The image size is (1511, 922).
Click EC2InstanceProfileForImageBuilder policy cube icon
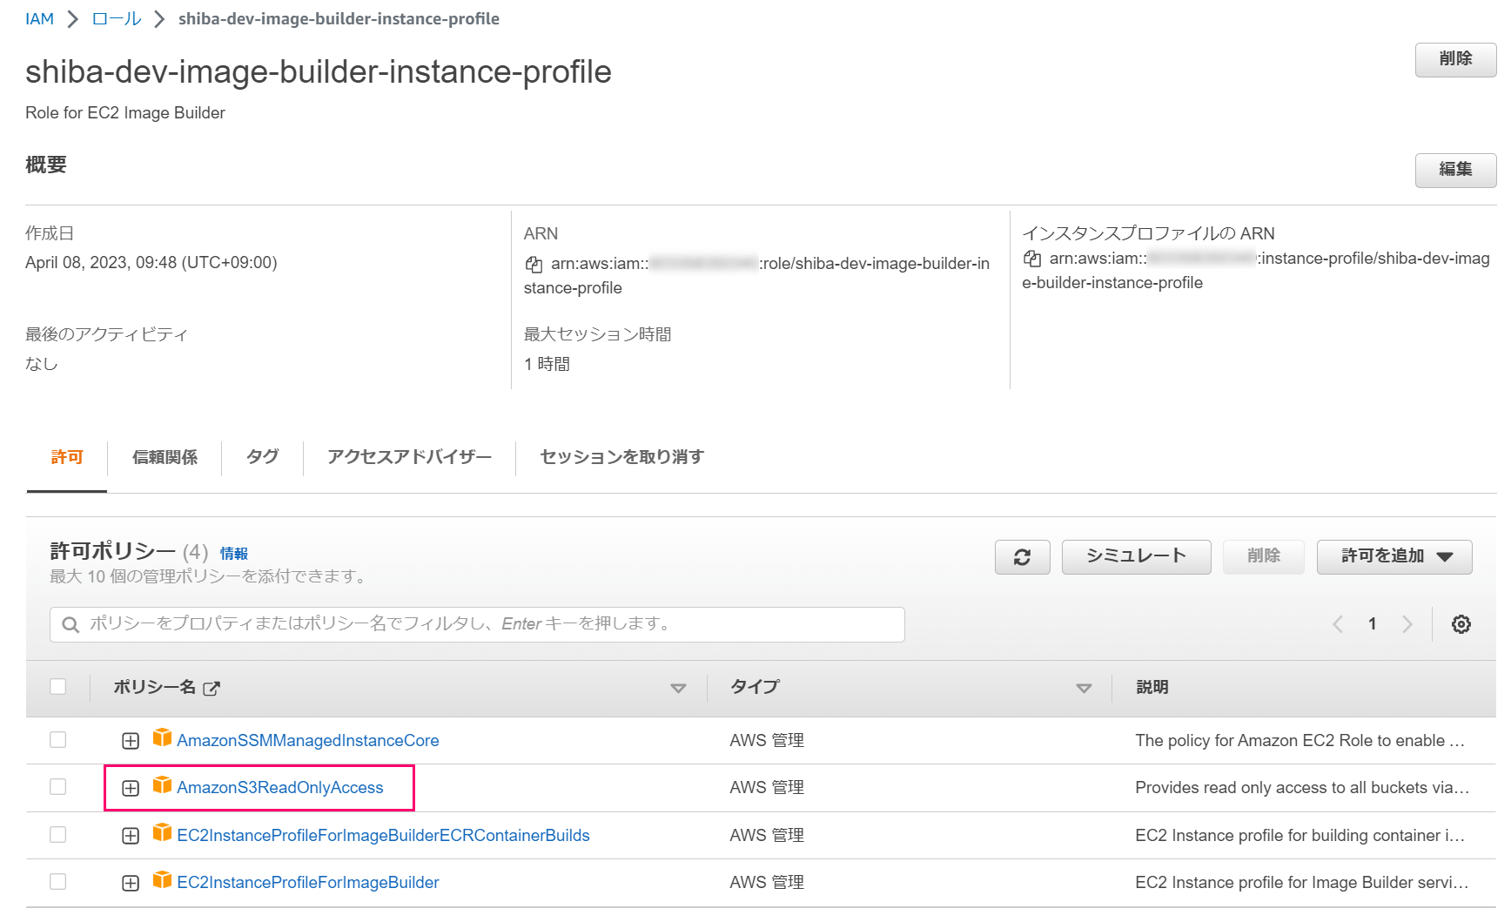pos(162,880)
